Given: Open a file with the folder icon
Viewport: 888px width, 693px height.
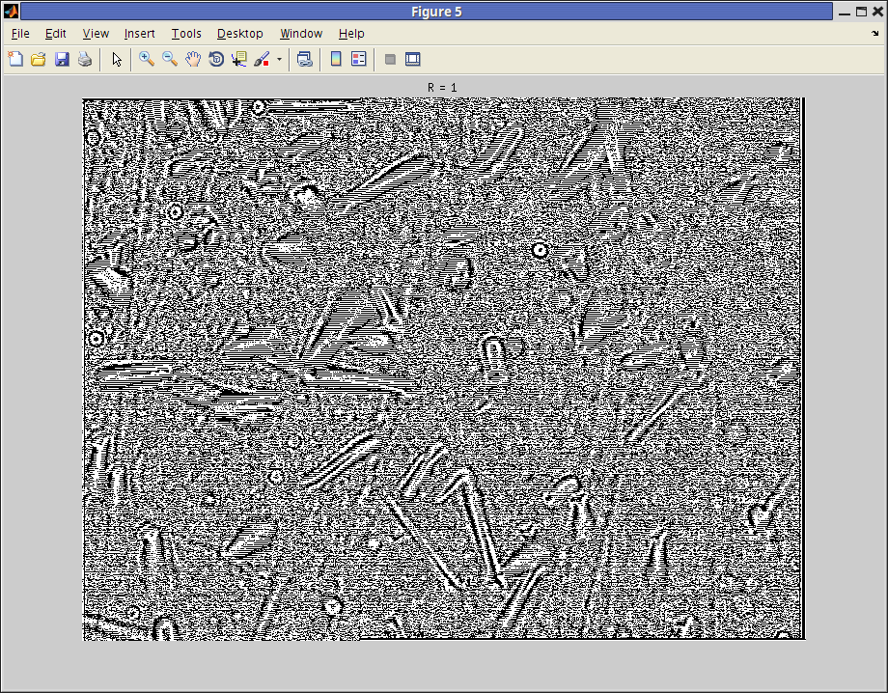Looking at the screenshot, I should point(39,59).
